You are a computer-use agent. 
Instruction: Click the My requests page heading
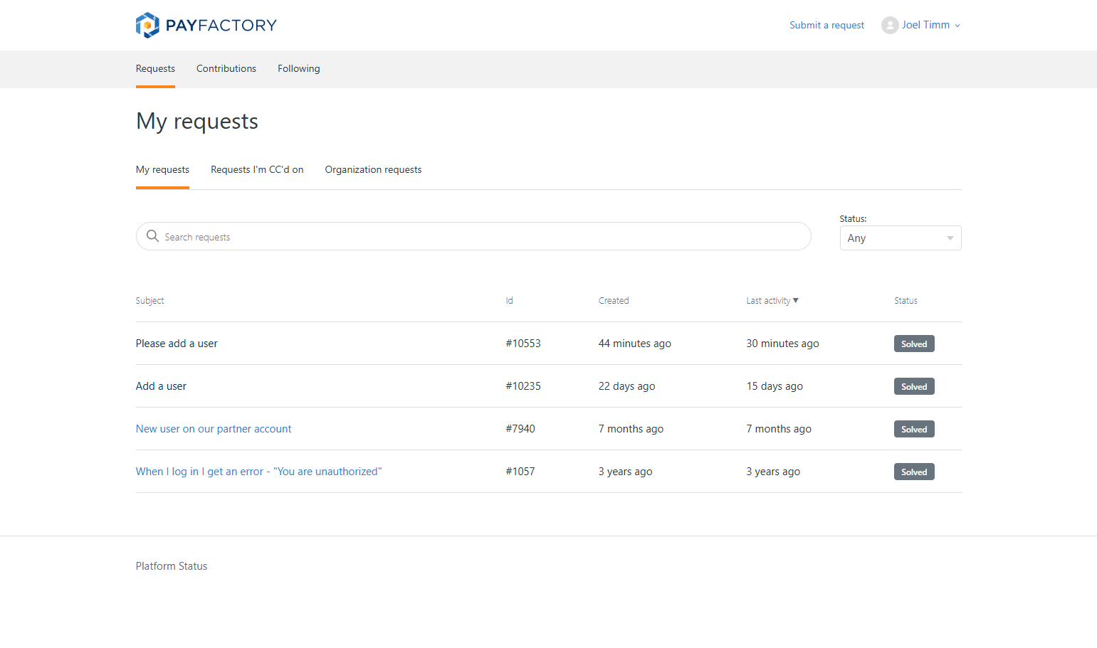(197, 122)
